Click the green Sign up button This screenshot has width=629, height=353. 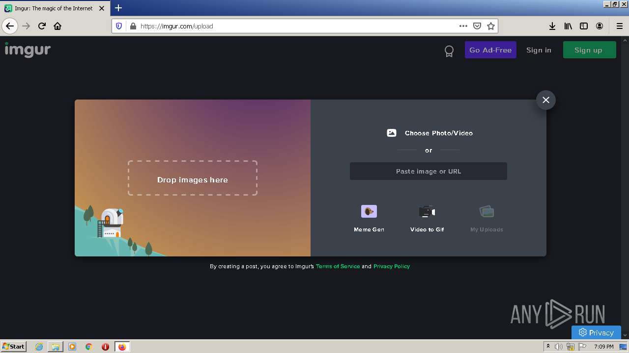point(589,50)
